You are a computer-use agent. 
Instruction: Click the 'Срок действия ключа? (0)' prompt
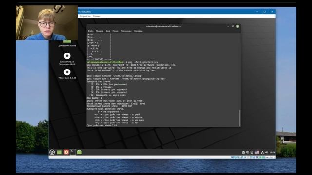coord(102,125)
